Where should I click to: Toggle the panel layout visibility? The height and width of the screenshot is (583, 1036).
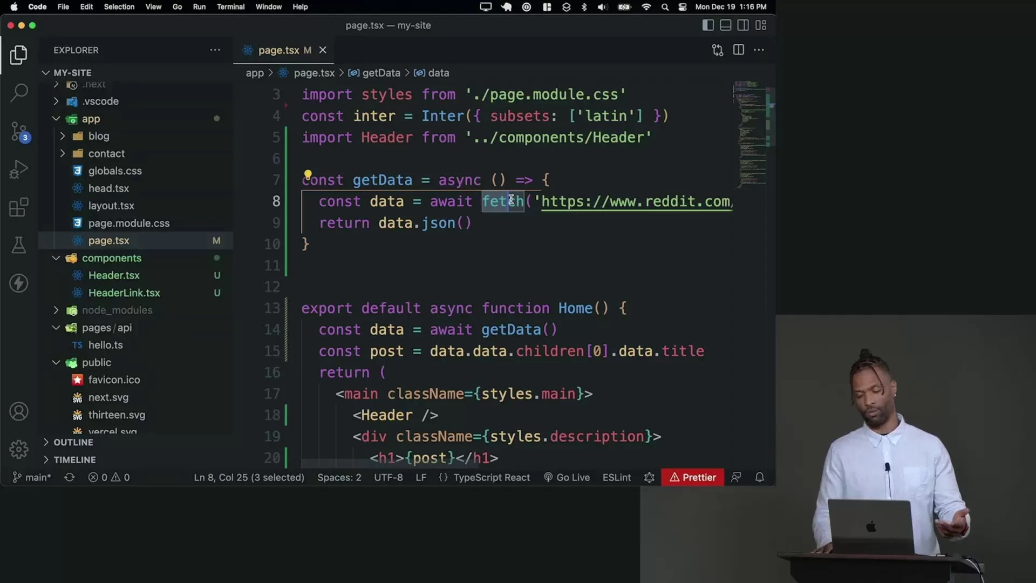(725, 25)
